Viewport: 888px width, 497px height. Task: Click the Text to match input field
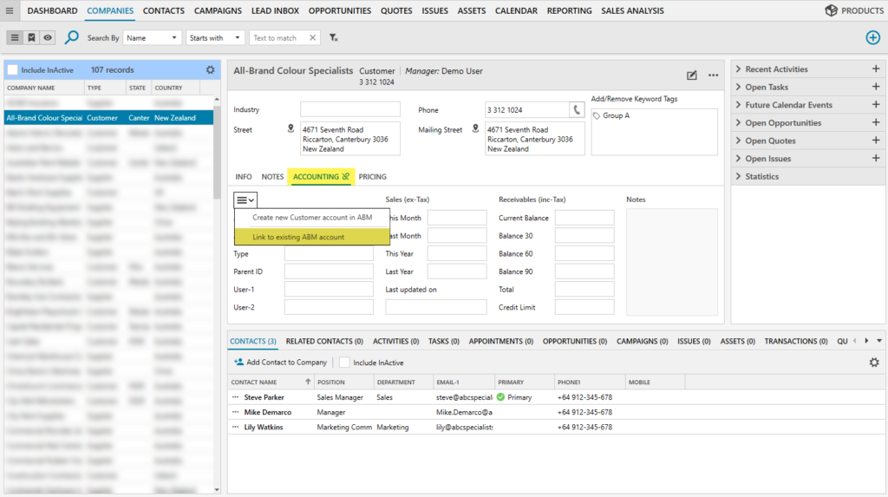click(279, 38)
